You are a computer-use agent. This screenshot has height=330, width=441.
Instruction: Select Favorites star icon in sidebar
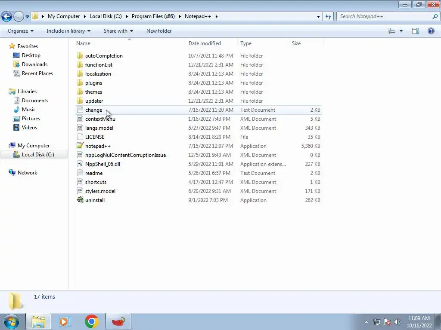point(12,46)
